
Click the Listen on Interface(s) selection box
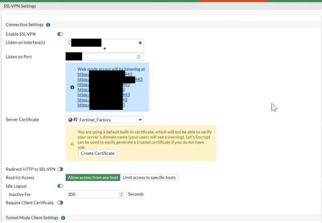tap(105, 45)
